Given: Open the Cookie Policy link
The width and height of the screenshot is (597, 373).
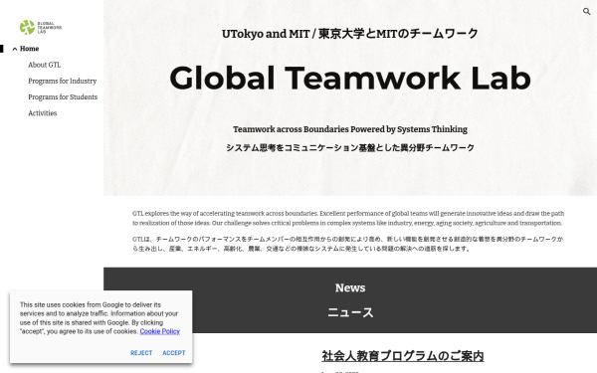Looking at the screenshot, I should pyautogui.click(x=159, y=331).
